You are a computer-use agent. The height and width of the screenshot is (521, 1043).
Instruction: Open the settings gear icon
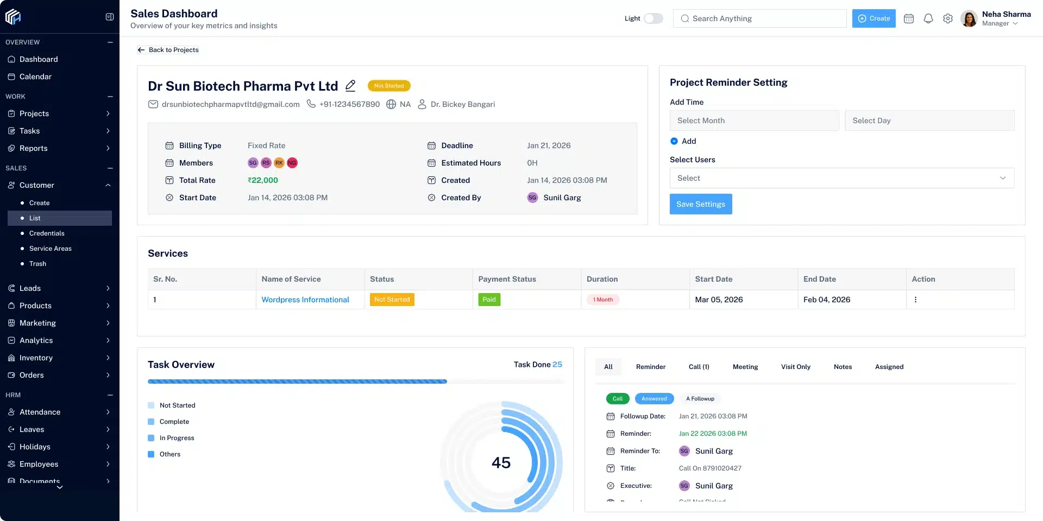tap(948, 18)
